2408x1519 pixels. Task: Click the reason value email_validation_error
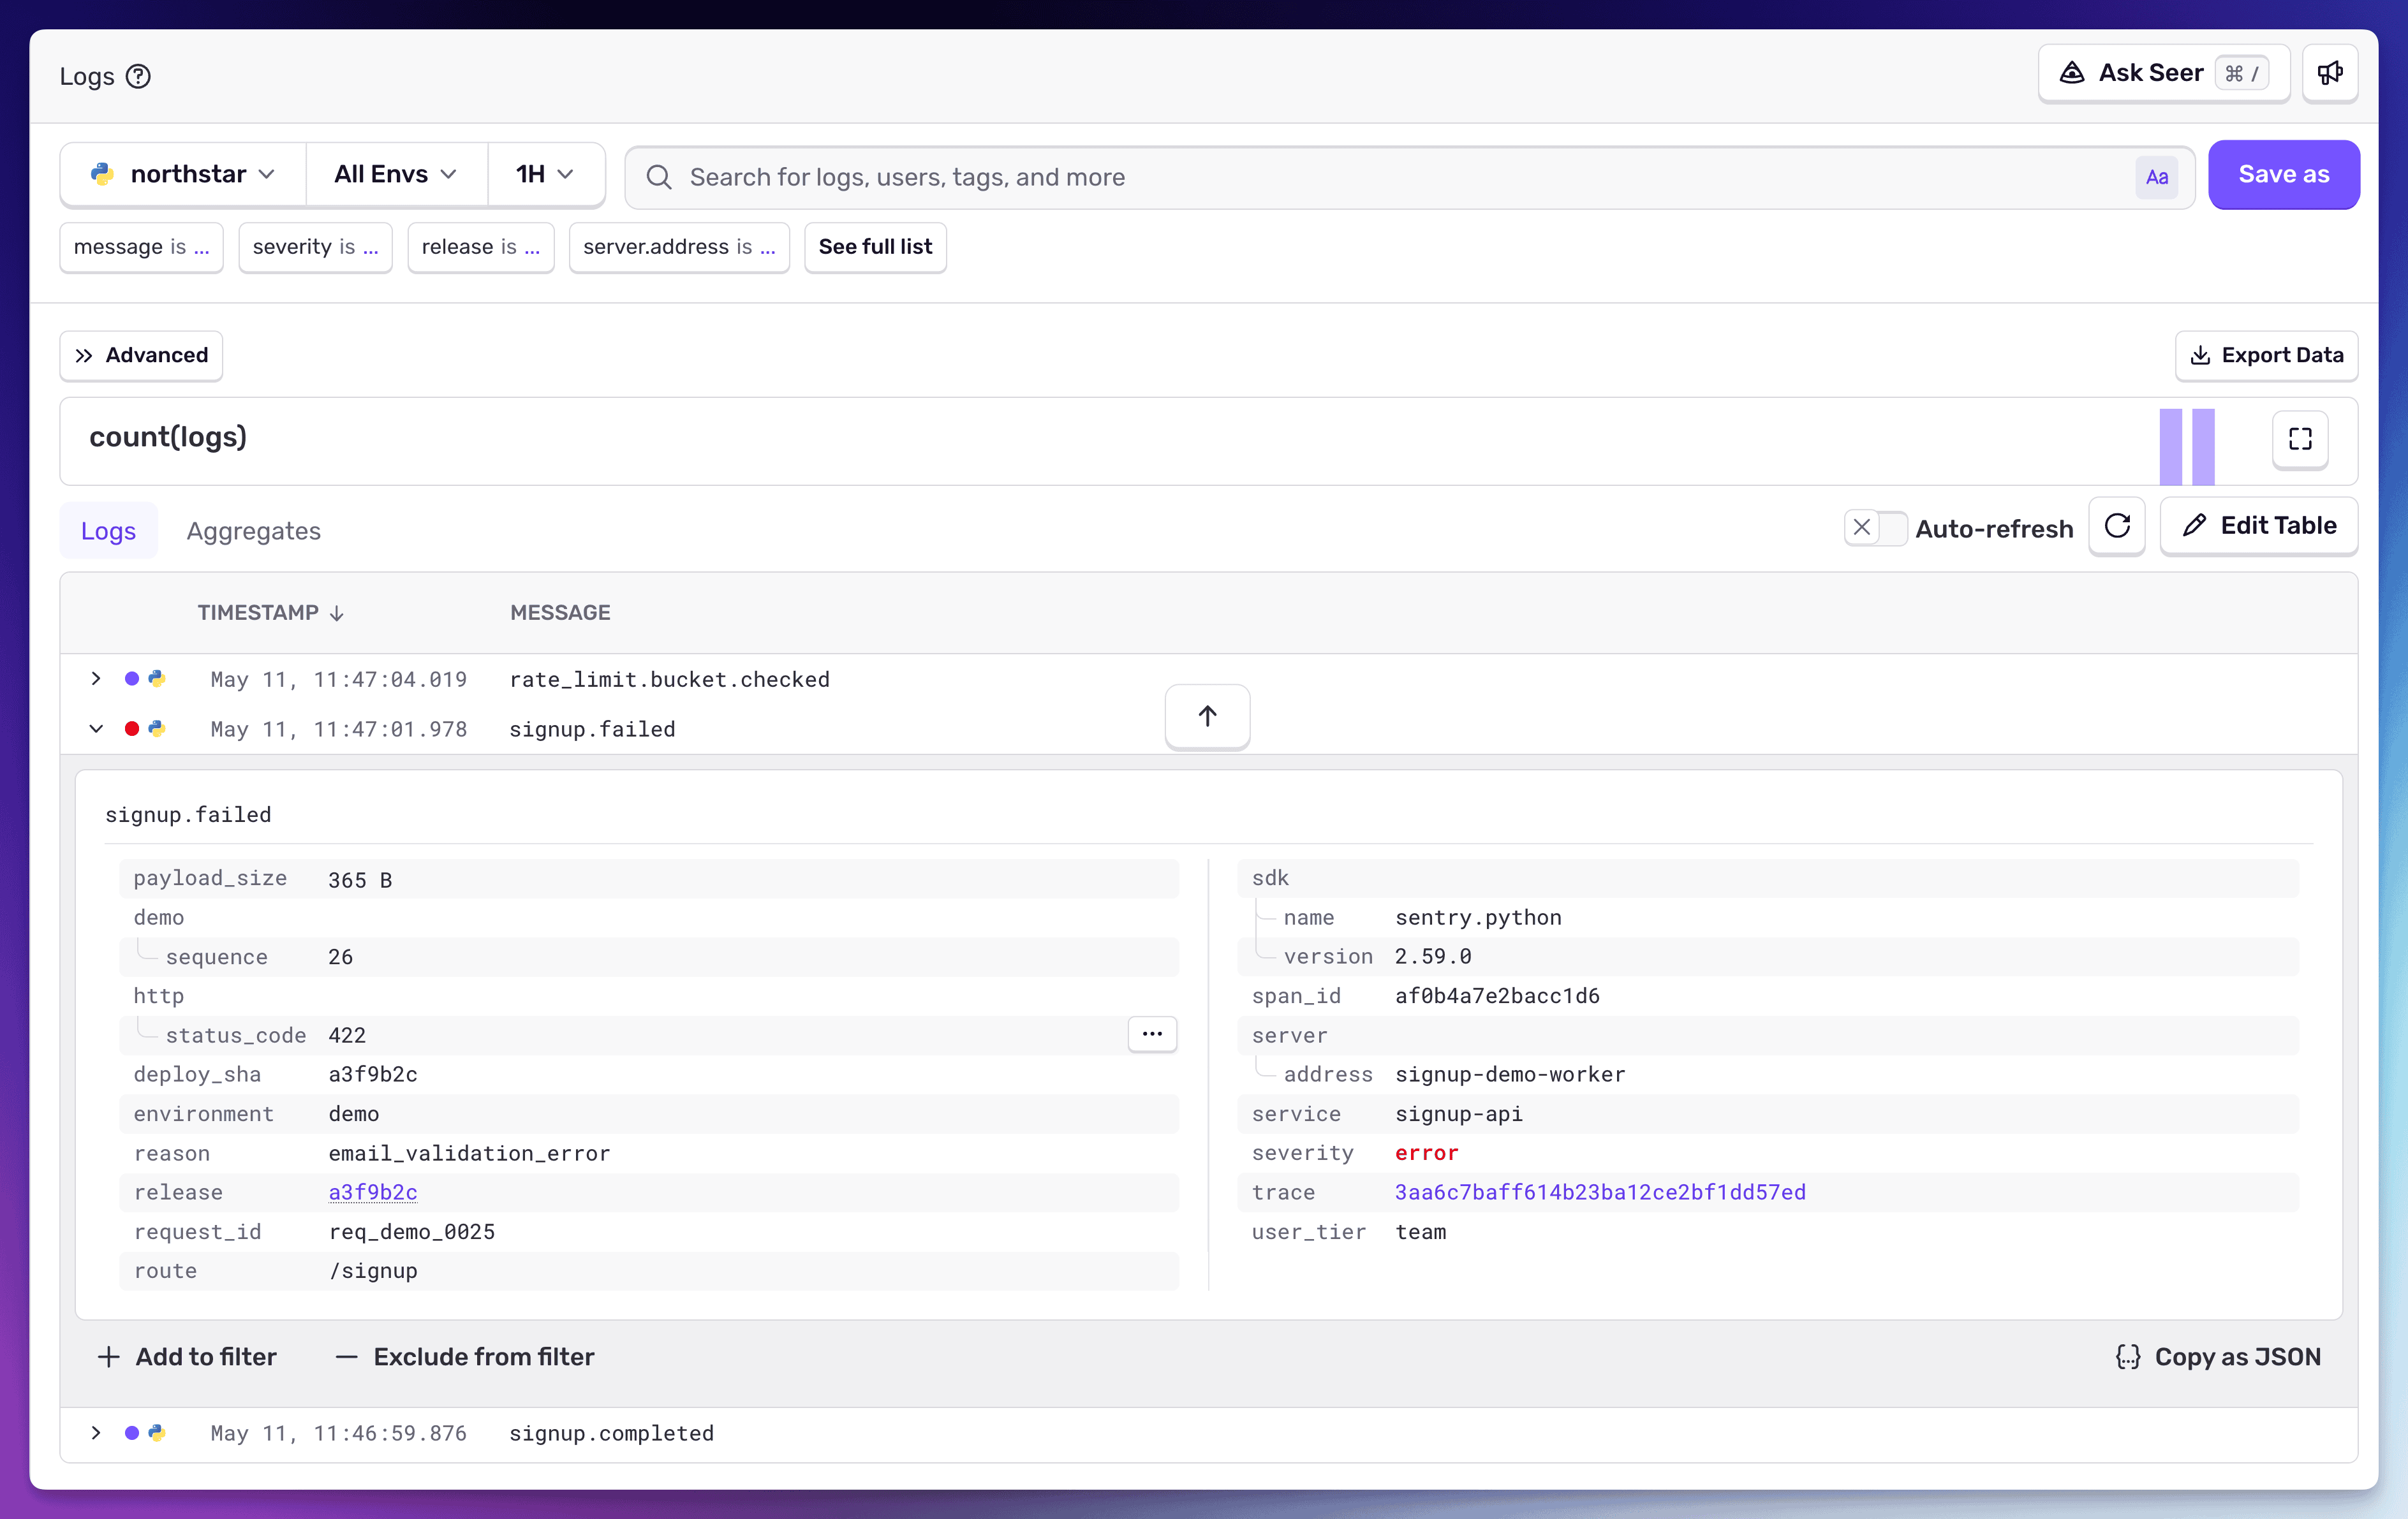tap(469, 1153)
